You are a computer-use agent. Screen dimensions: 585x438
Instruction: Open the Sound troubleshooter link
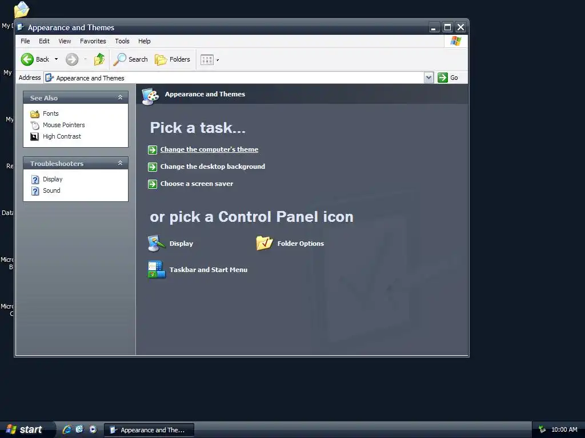(x=51, y=190)
